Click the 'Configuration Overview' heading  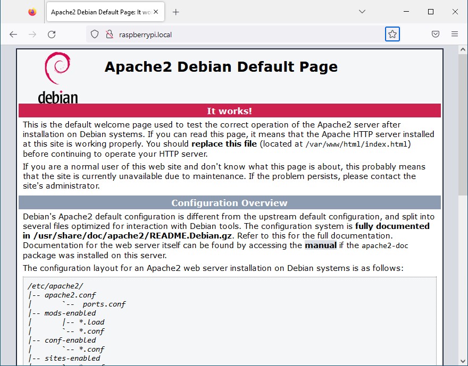[x=229, y=203]
